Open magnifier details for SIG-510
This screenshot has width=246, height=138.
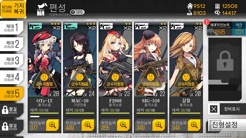tap(159, 125)
